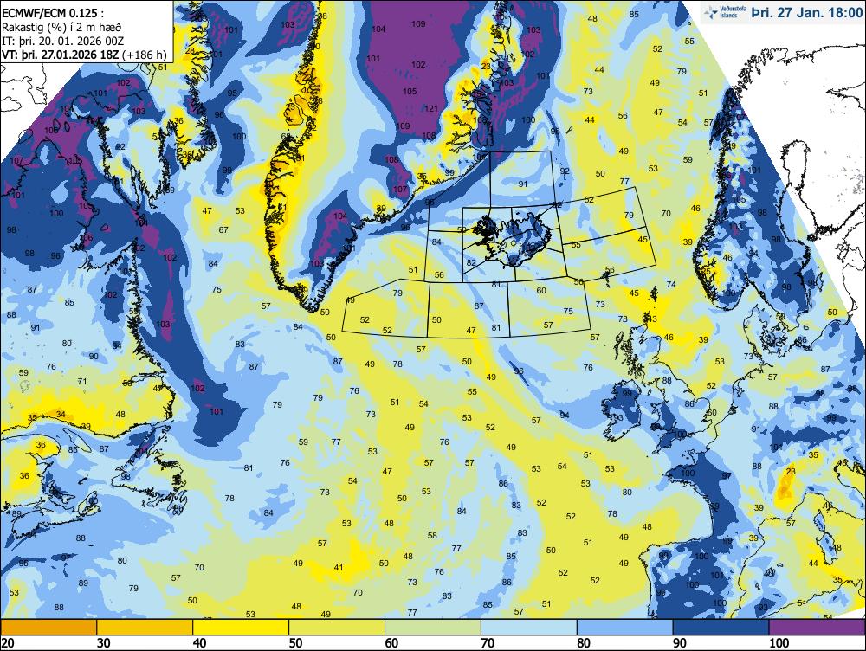Viewport: 866px width, 651px height.
Task: Choose the purple above-100 legend swatch
Action: [x=818, y=628]
